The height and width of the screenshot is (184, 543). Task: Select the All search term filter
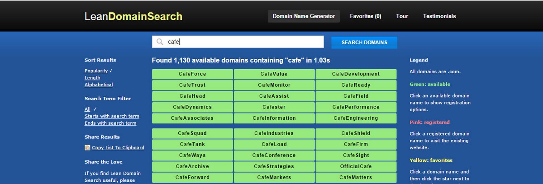click(x=87, y=109)
